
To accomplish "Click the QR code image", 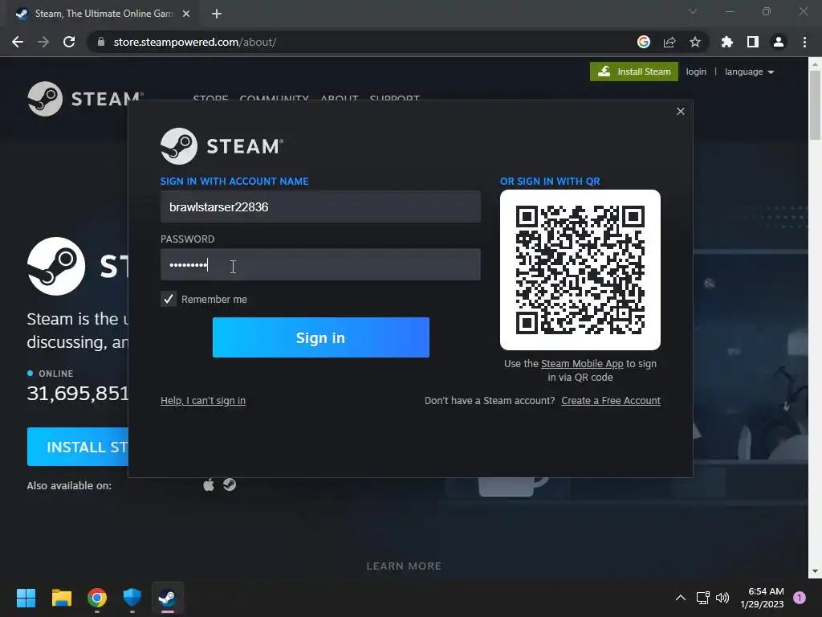I will click(580, 270).
